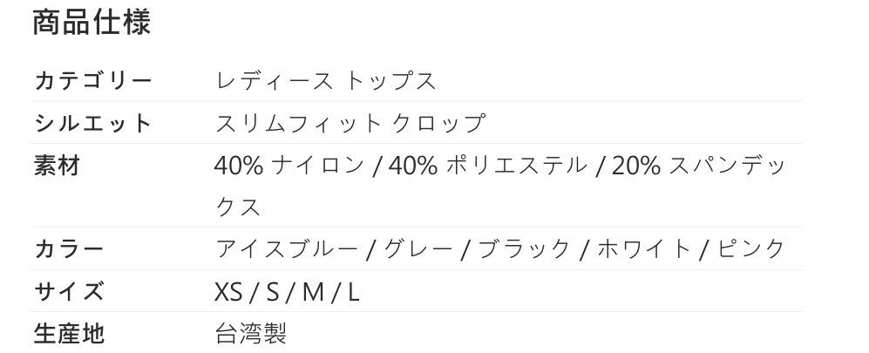Click the 40% ナイロン material text
This screenshot has height=353, width=869.
tap(289, 165)
